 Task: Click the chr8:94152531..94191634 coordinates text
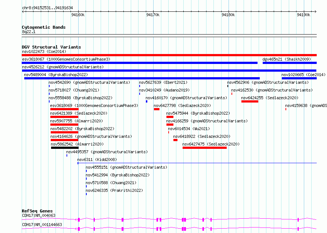pos(47,8)
